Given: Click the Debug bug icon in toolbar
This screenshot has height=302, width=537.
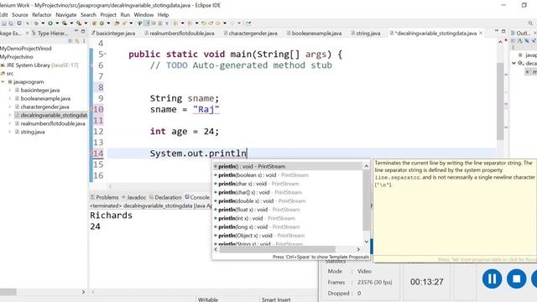Looking at the screenshot, I should click(36, 23).
